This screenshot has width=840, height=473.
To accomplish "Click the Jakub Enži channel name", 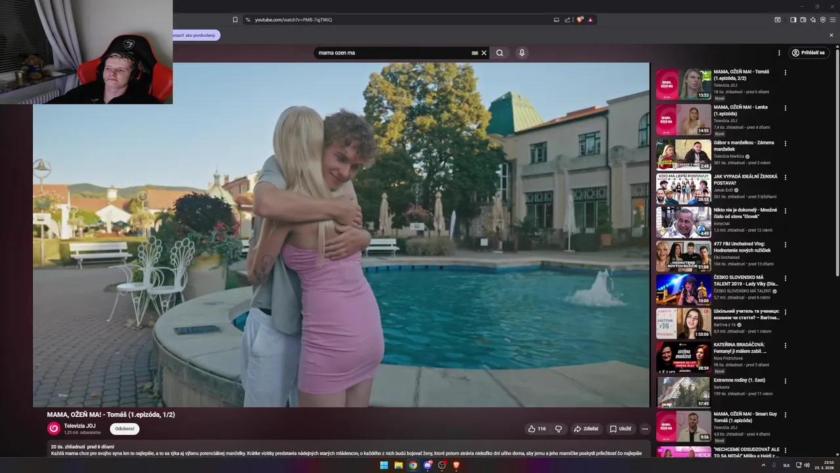I will coord(724,190).
